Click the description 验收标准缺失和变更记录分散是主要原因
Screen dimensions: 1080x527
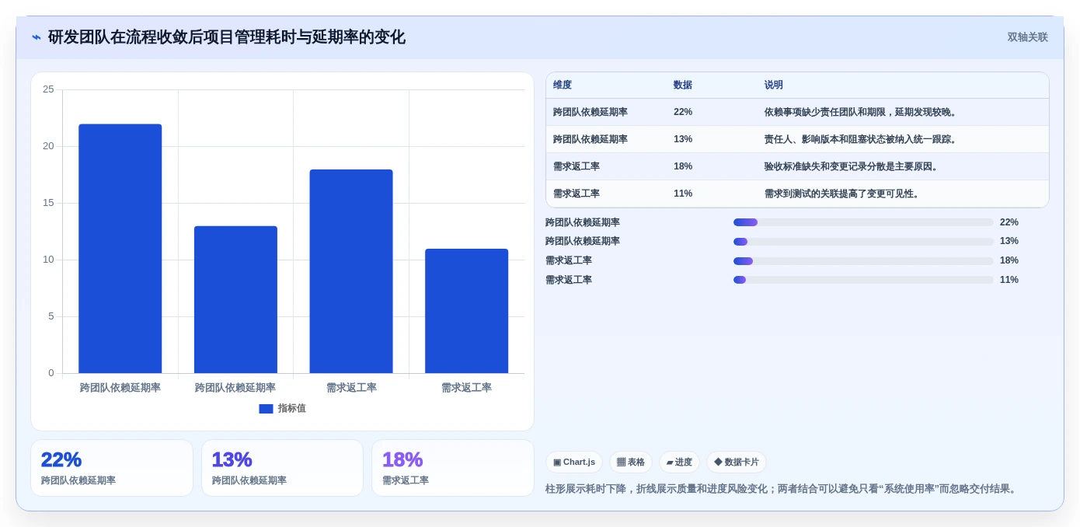coord(853,166)
